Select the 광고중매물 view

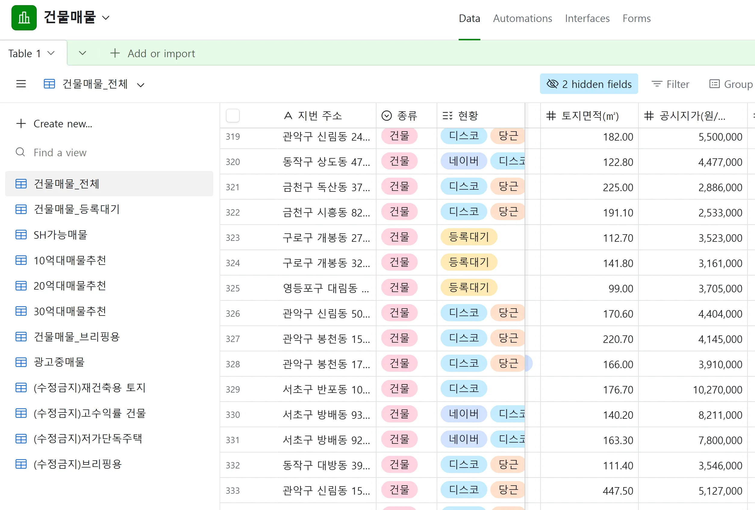[109, 362]
